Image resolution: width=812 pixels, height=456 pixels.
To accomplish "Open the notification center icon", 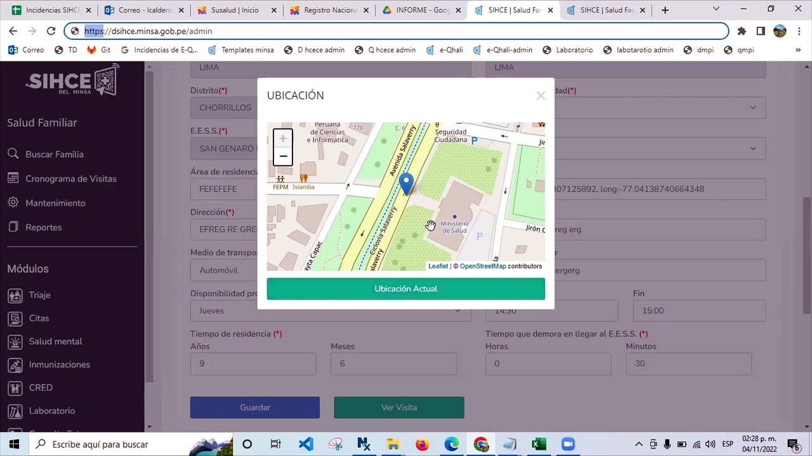I will (793, 444).
